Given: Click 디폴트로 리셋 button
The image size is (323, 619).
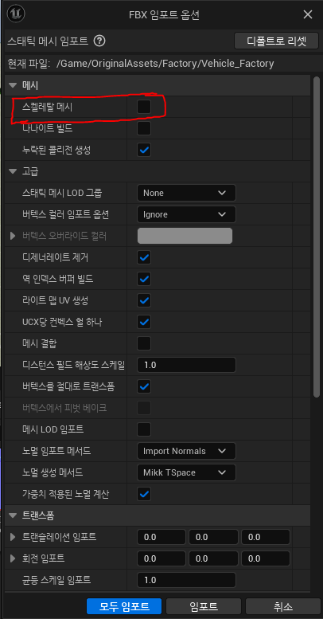Looking at the screenshot, I should tap(277, 41).
